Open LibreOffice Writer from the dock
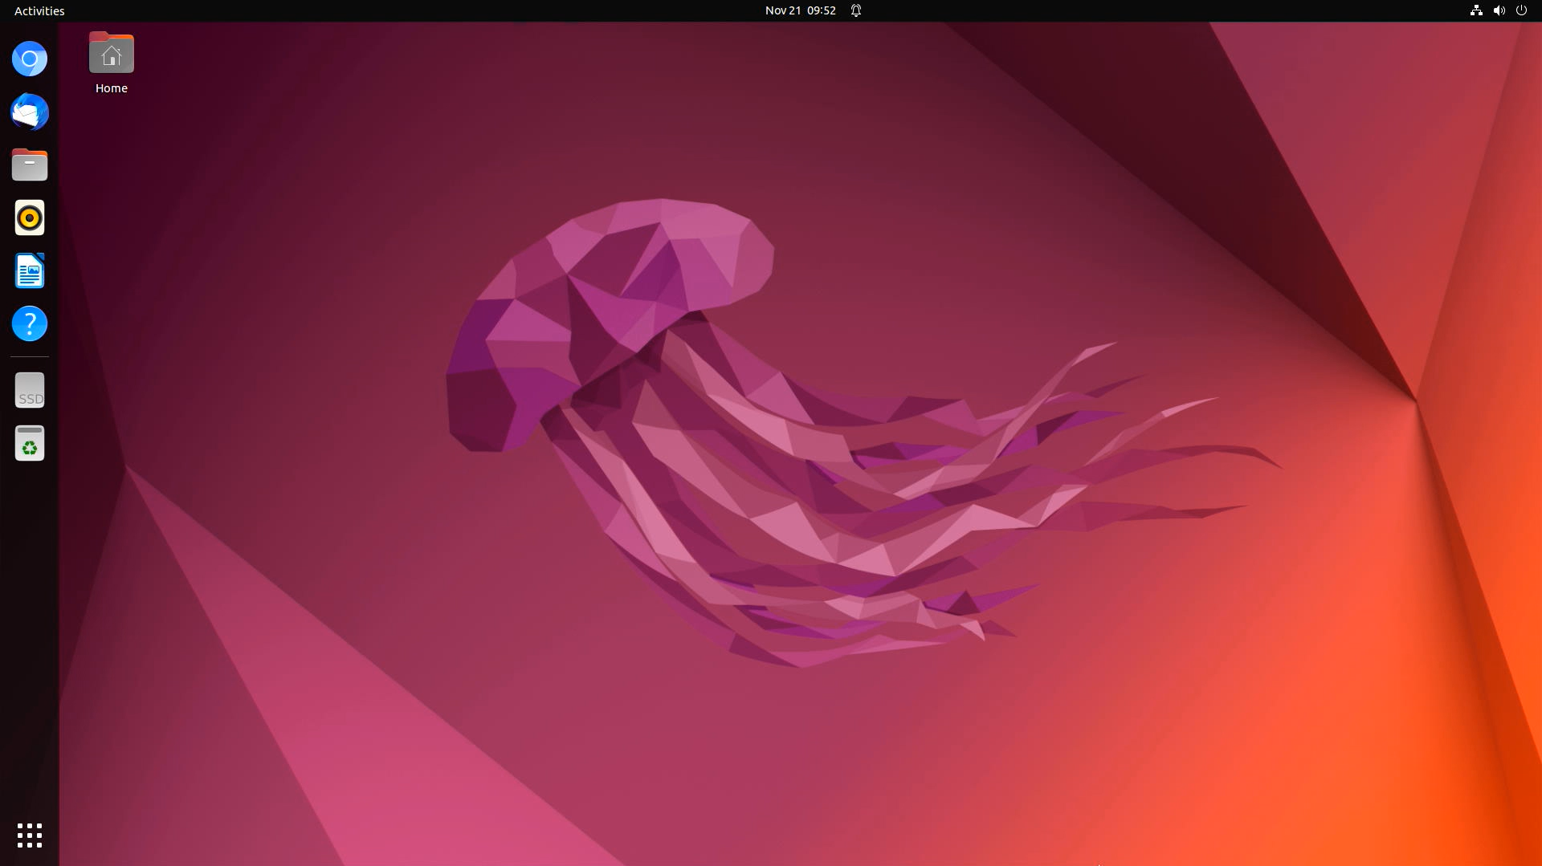The image size is (1542, 866). click(30, 270)
